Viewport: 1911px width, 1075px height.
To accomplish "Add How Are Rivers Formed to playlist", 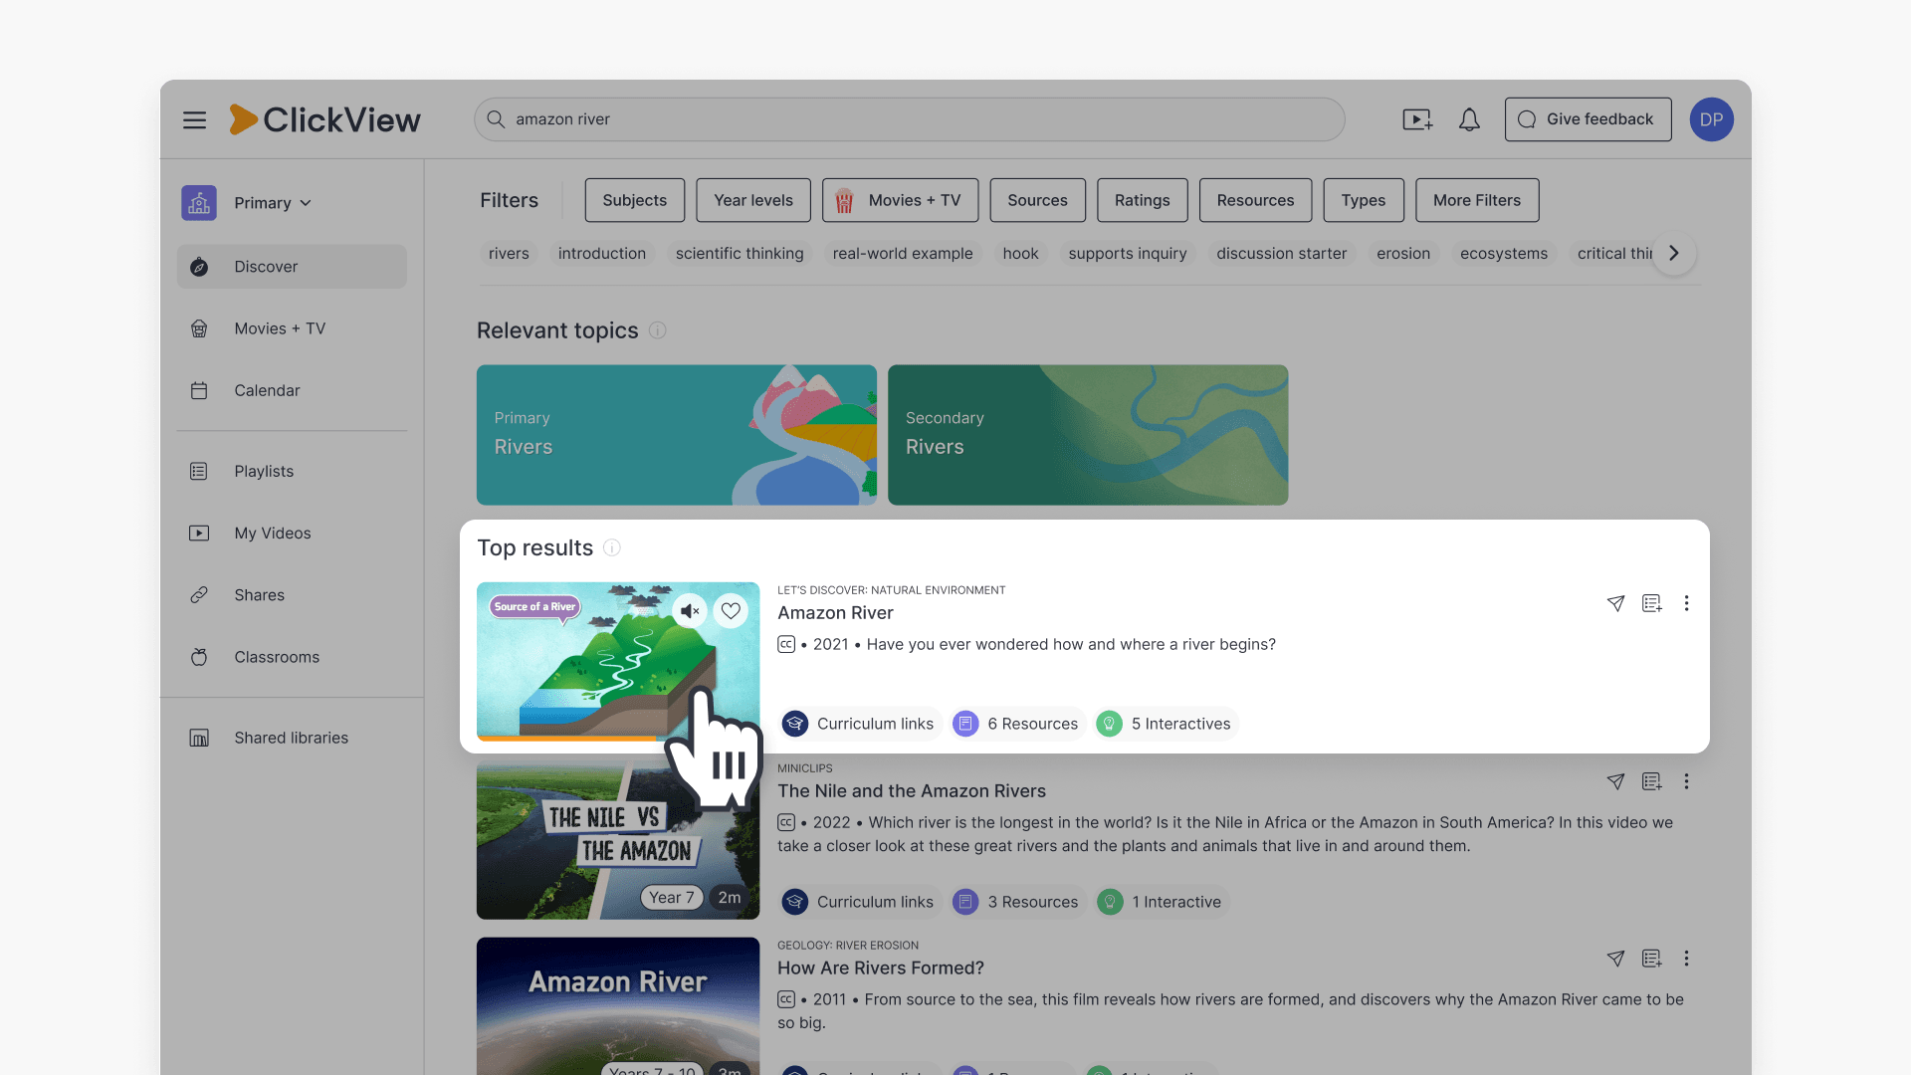I will [x=1651, y=959].
